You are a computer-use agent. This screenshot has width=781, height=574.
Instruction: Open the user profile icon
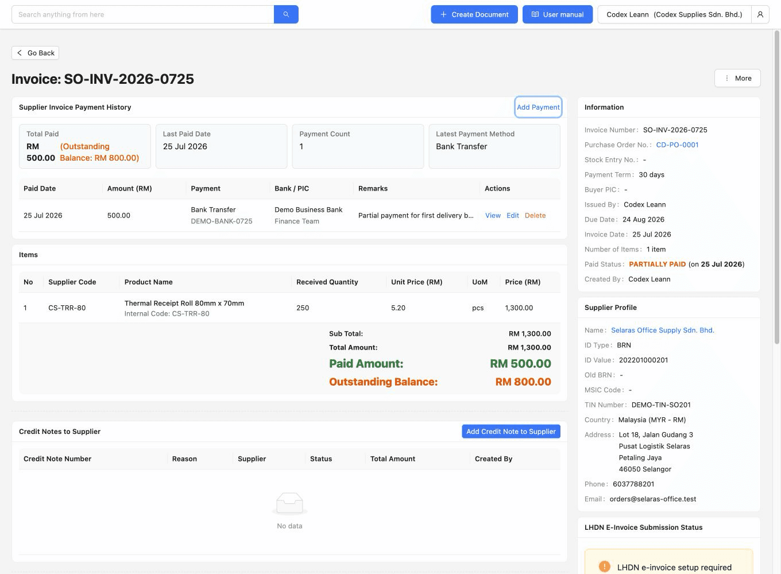(x=760, y=14)
